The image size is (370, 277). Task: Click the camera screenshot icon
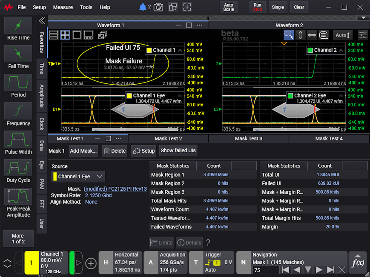pos(158,7)
